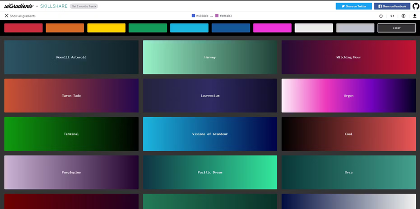The image size is (420, 209).
Task: Open the GitHub repository icon
Action: pos(416,6)
